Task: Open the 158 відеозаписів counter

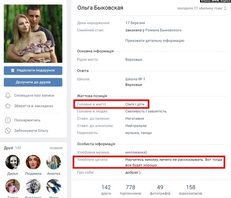Action: point(190,190)
